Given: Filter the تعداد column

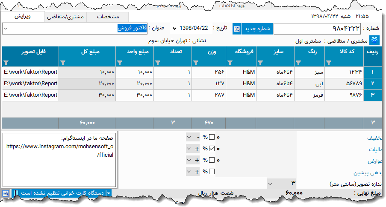Looking at the screenshot, I should [x=158, y=63].
